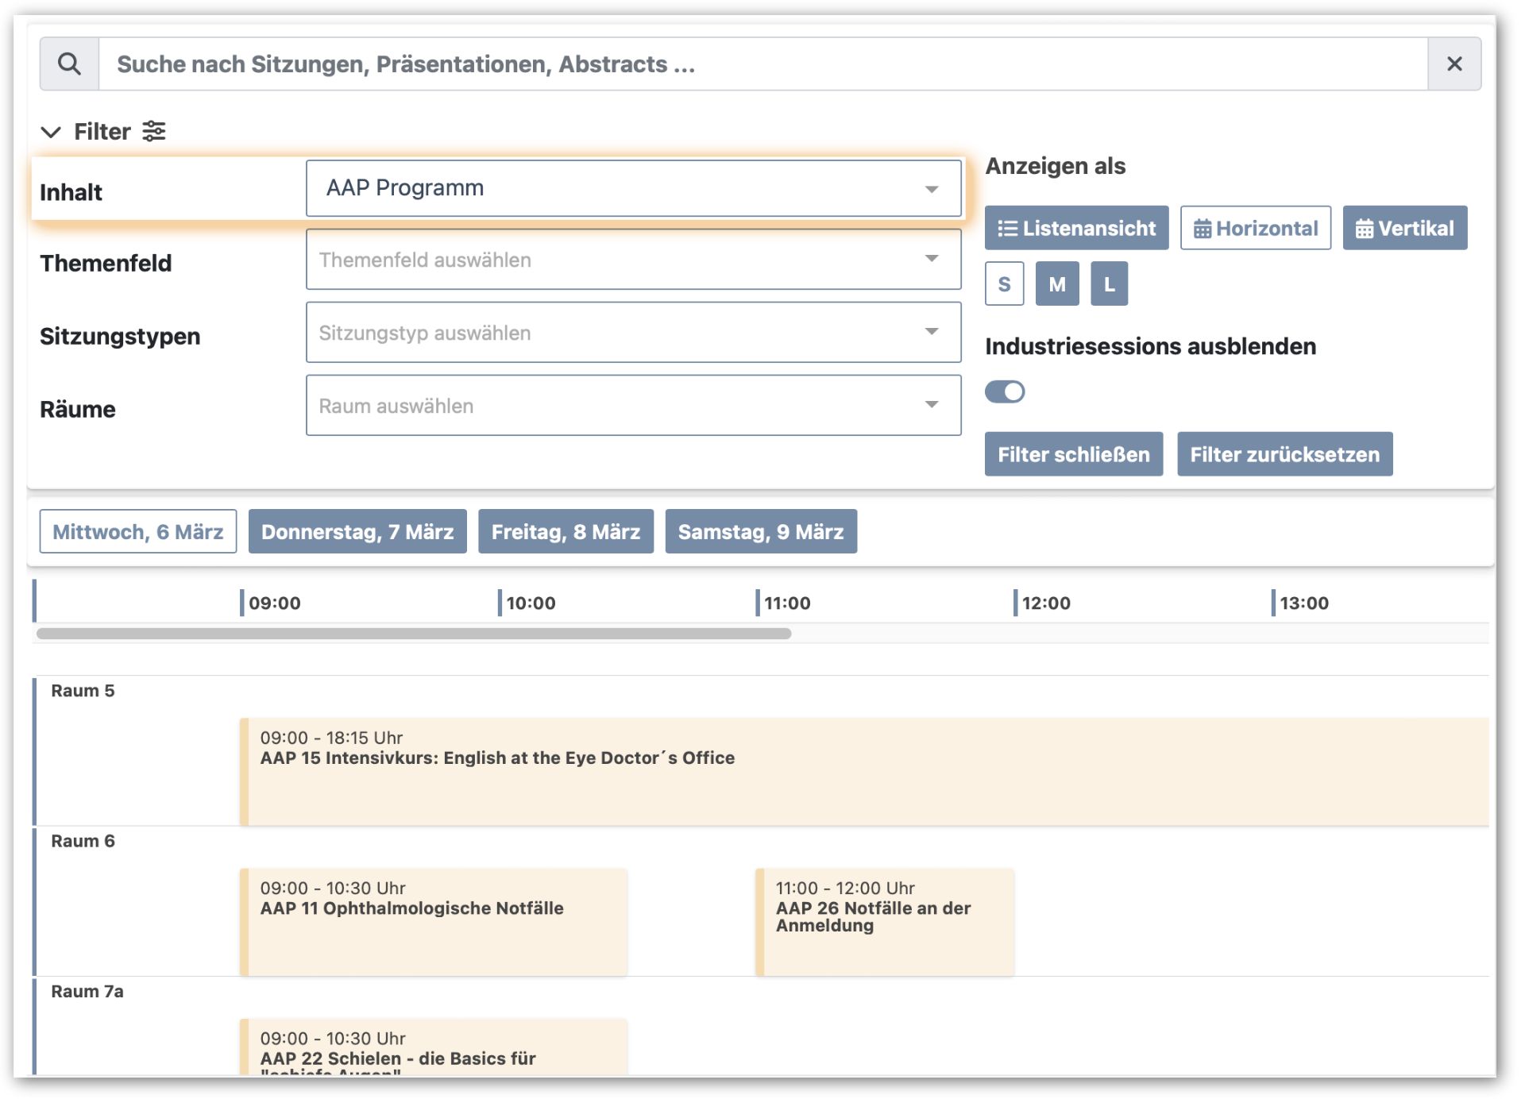Image resolution: width=1525 pixels, height=1099 pixels.
Task: Click the horizontal timeline scrollbar
Action: pyautogui.click(x=413, y=634)
